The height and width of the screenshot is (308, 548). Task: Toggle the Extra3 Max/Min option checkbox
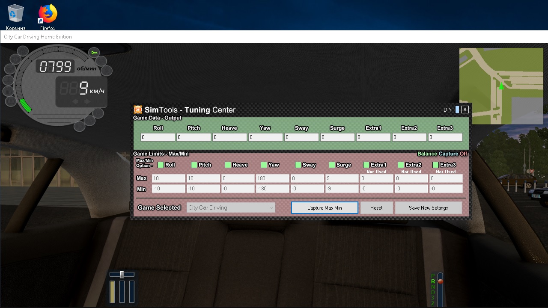[436, 165]
